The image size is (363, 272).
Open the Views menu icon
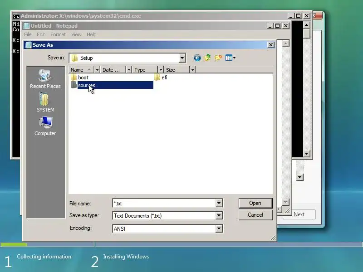(231, 58)
